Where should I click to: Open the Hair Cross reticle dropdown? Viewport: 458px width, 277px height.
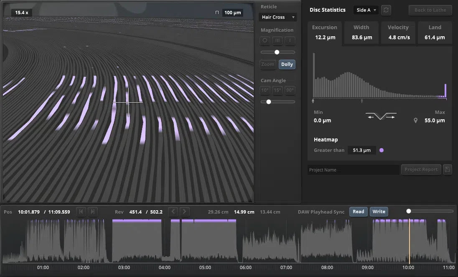[x=277, y=17]
